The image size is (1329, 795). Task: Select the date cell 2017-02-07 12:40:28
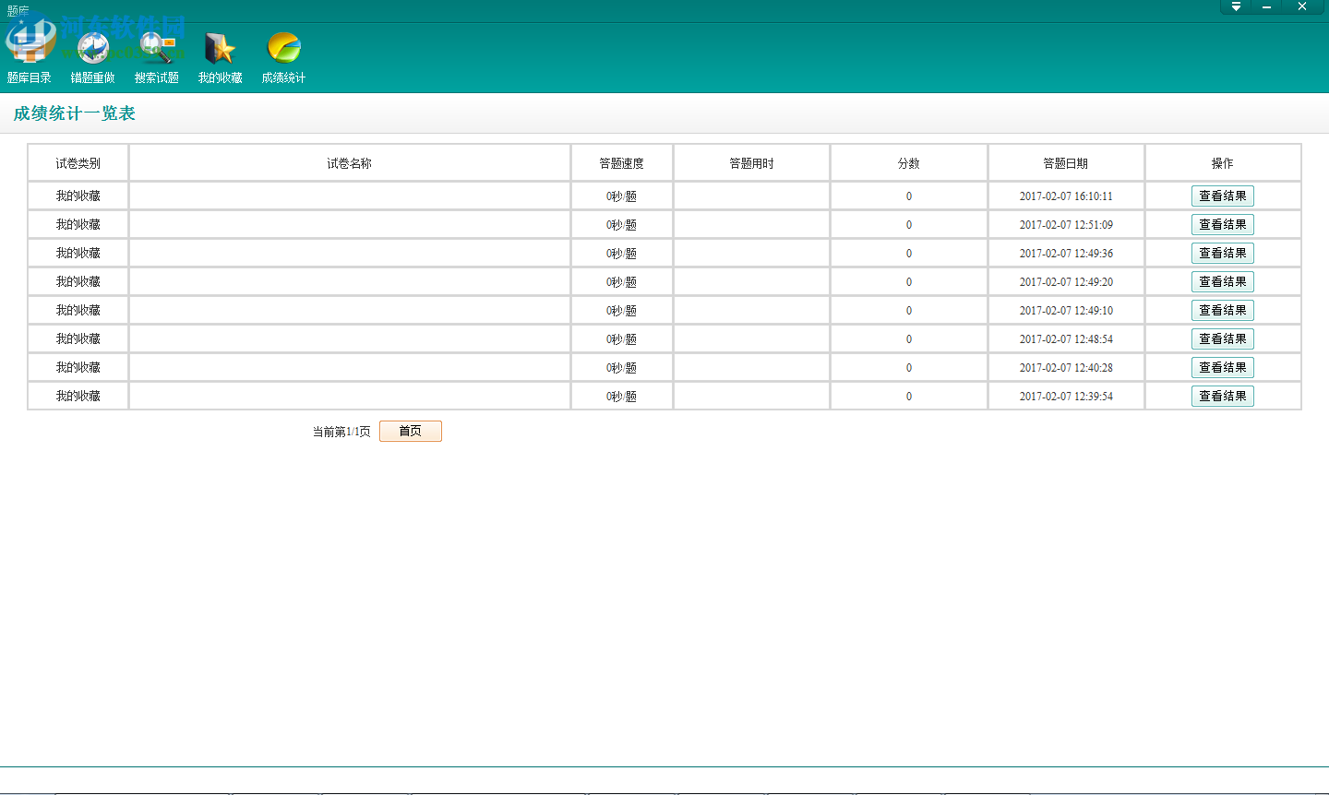tap(1066, 368)
